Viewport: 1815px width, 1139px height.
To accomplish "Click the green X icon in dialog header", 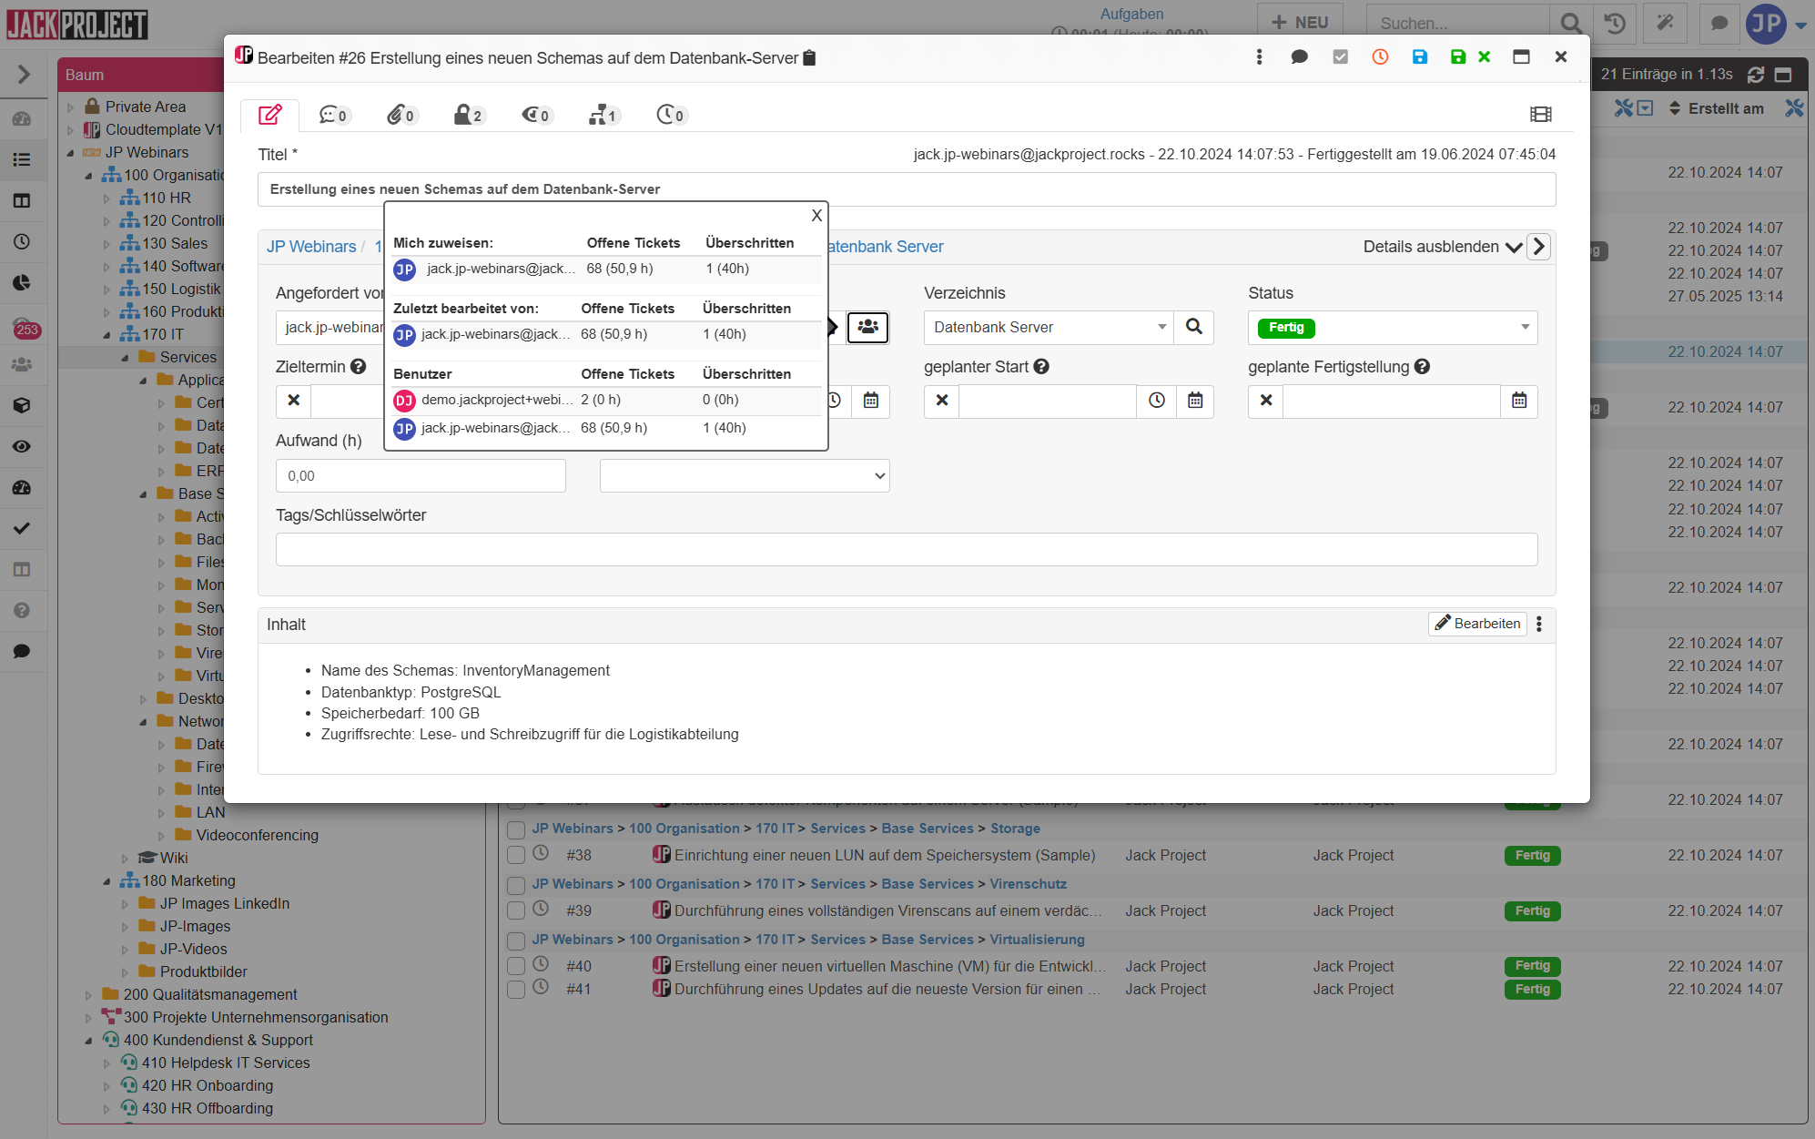I will coord(1485,57).
